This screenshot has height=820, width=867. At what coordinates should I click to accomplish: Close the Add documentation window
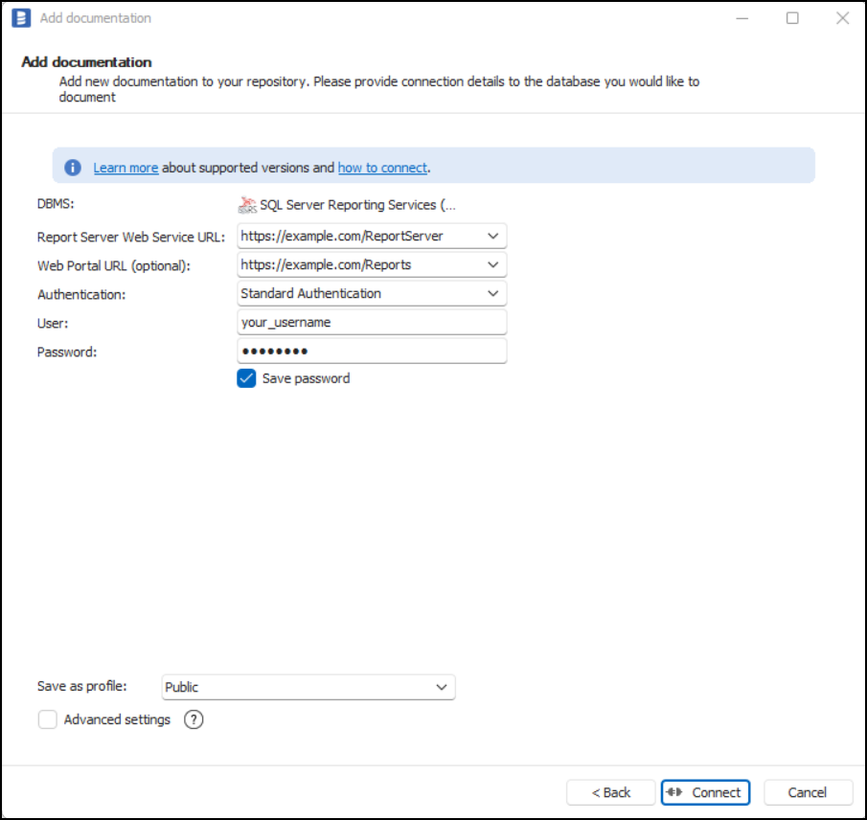coord(842,18)
